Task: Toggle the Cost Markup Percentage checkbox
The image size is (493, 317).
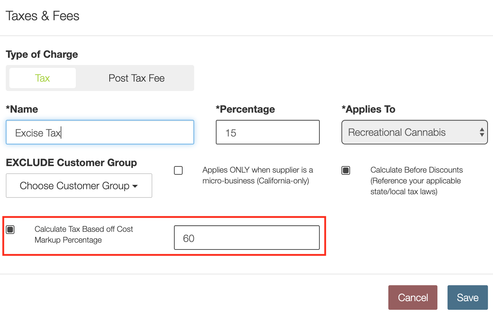Action: tap(10, 230)
